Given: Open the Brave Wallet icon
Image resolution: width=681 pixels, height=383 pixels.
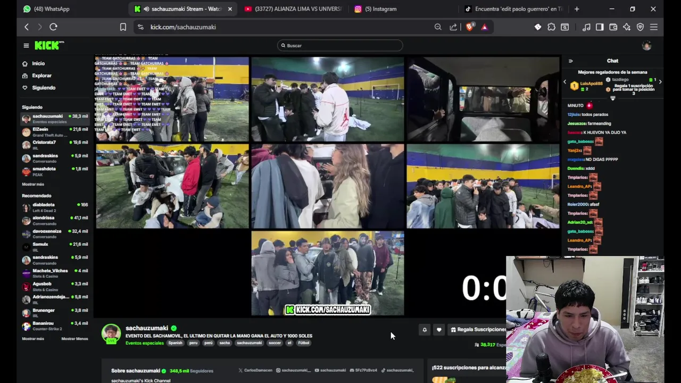Looking at the screenshot, I should [613, 27].
